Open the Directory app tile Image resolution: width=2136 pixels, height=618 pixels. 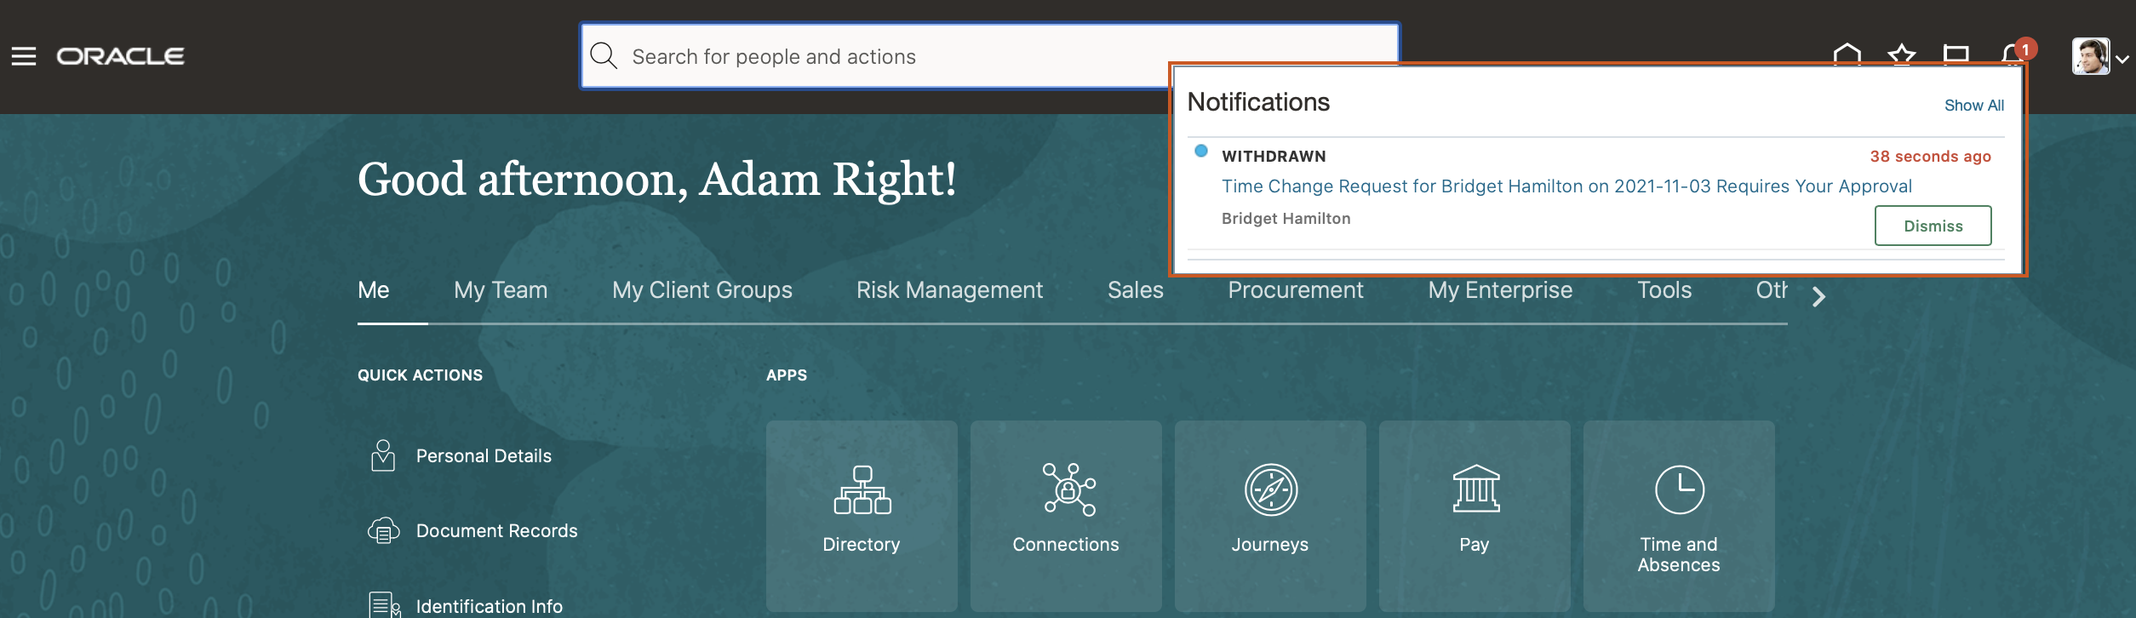pyautogui.click(x=862, y=514)
